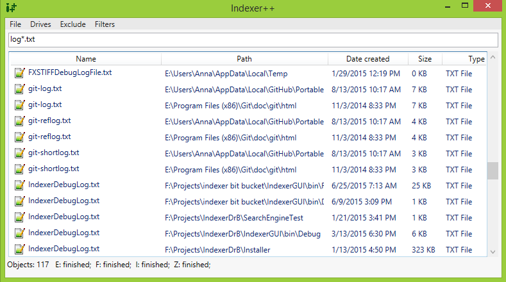506x282 pixels.
Task: Click the file icon for IndexerDebugLog.txt in SearchEngineTest
Action: 20,217
